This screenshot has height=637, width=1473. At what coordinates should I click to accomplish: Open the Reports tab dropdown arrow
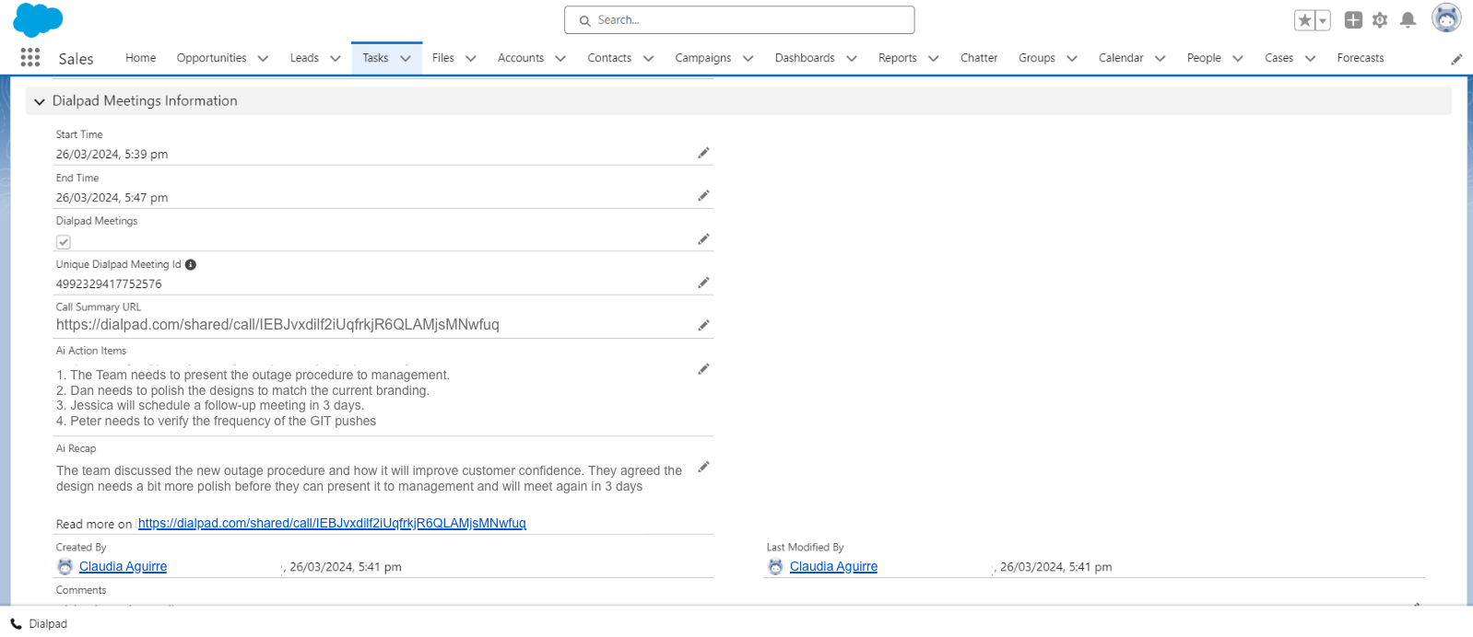(934, 58)
